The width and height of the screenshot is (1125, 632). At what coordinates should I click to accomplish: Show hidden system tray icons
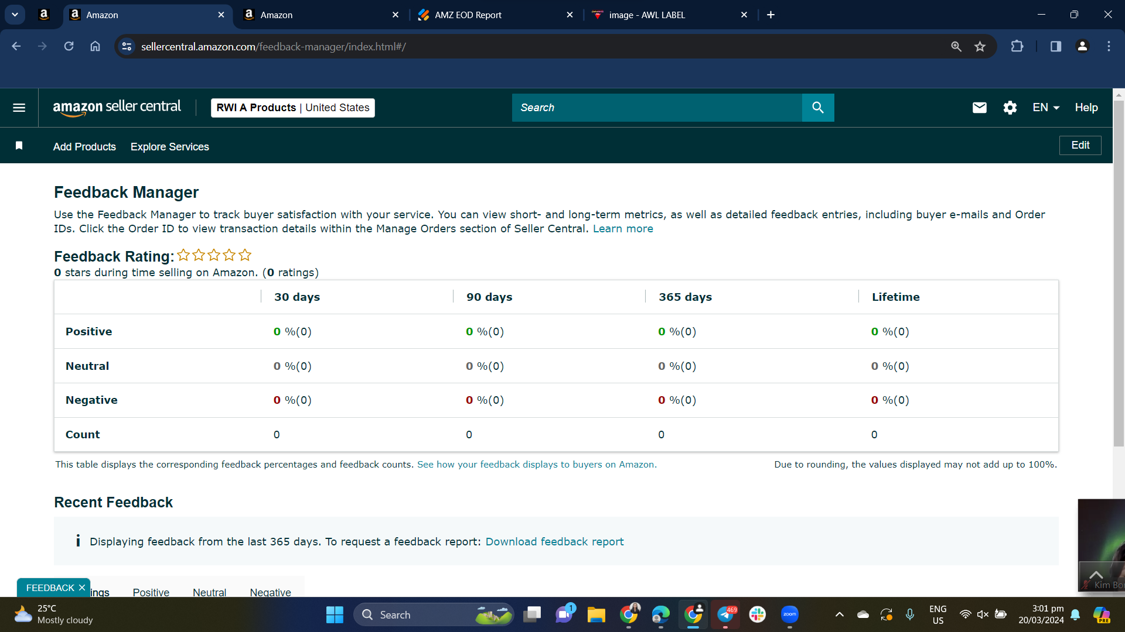839,614
